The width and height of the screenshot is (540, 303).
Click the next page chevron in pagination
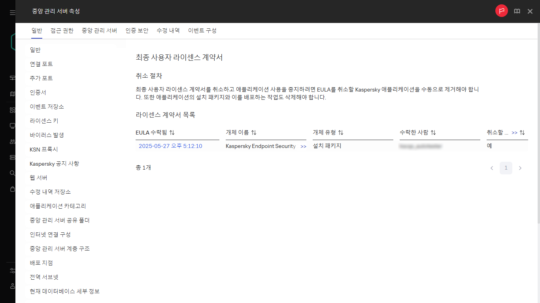coord(520,168)
